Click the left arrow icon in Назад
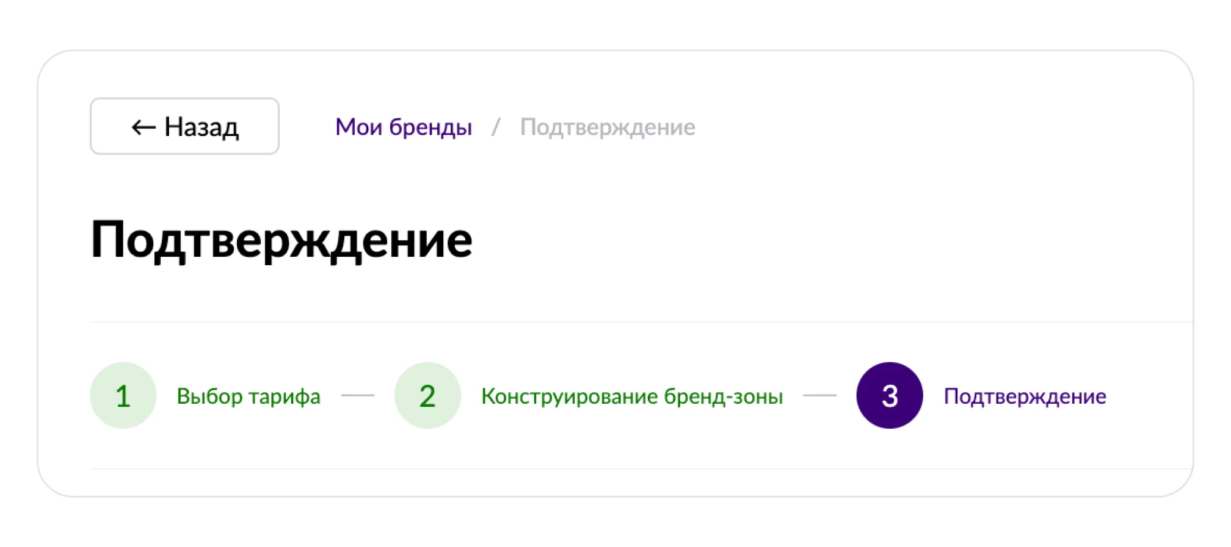The height and width of the screenshot is (547, 1231). 143,127
